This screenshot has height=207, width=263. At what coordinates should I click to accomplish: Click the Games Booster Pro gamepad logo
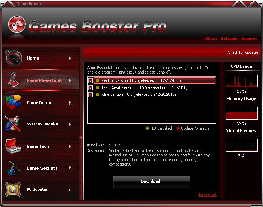(x=17, y=24)
